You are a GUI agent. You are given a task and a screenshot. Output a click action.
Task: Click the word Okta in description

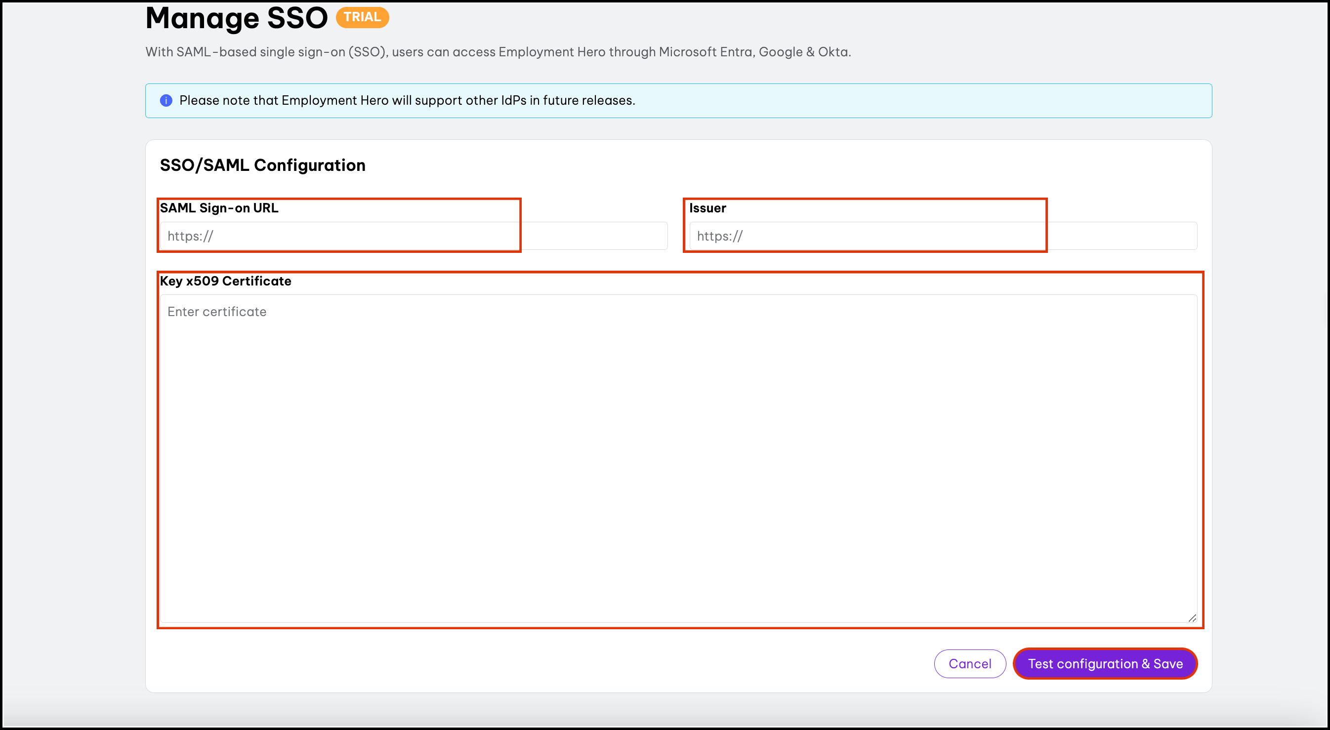pos(833,52)
